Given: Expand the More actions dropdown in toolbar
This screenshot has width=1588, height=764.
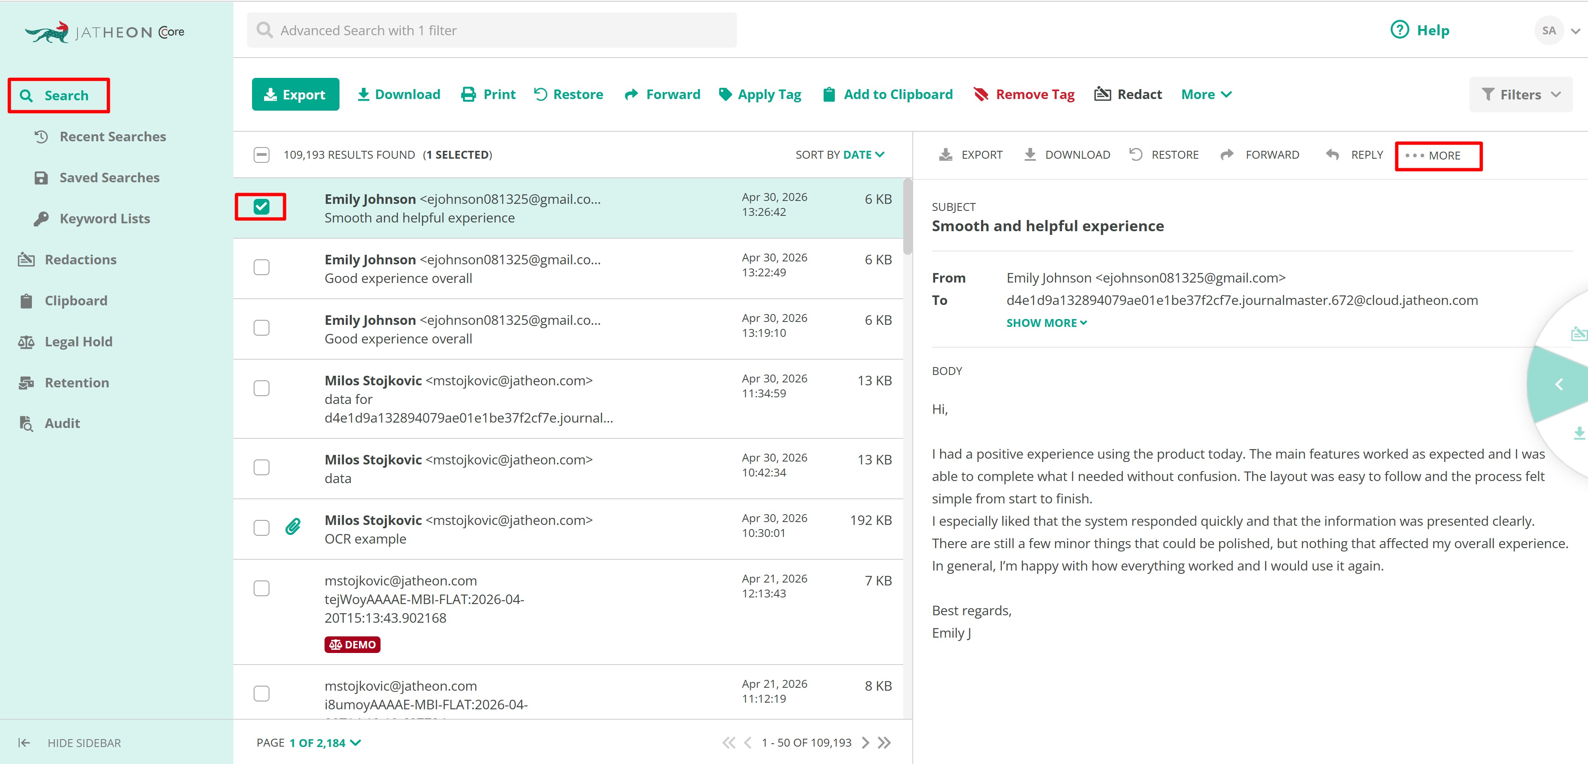Looking at the screenshot, I should tap(1206, 94).
